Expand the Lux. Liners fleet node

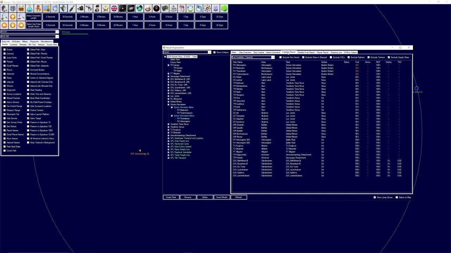(168, 96)
